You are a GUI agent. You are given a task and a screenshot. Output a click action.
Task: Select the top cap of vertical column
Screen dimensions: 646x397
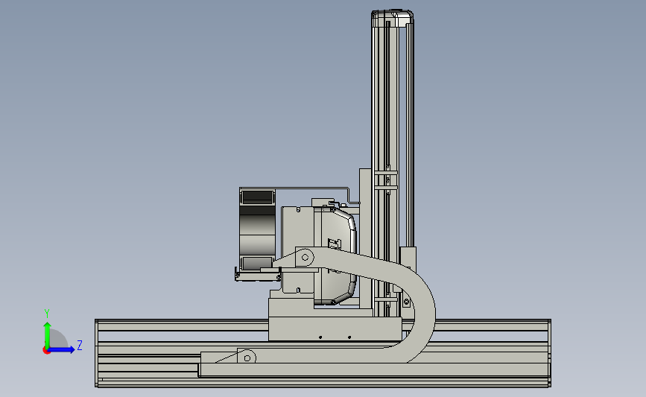coord(392,18)
